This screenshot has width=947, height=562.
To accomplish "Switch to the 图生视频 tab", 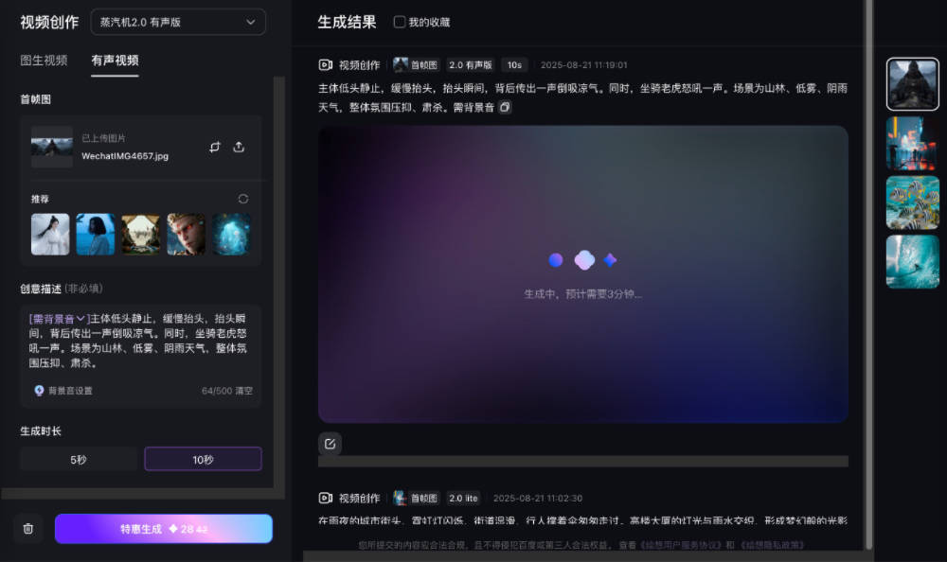I will click(x=44, y=61).
